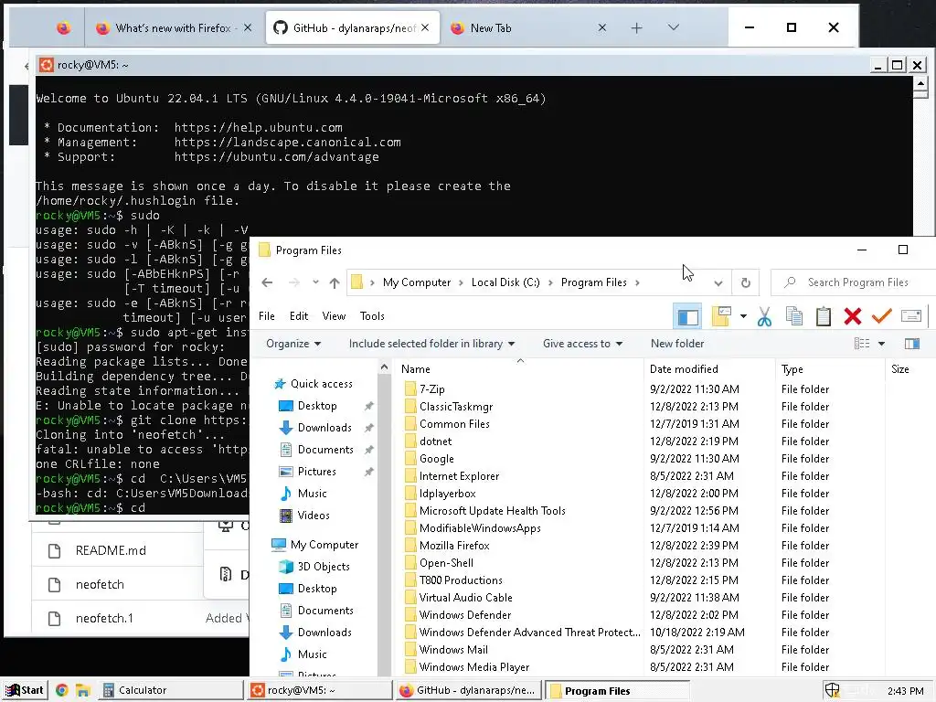Image resolution: width=936 pixels, height=702 pixels.
Task: Open neofetch.1 file in GitHub page
Action: (104, 619)
